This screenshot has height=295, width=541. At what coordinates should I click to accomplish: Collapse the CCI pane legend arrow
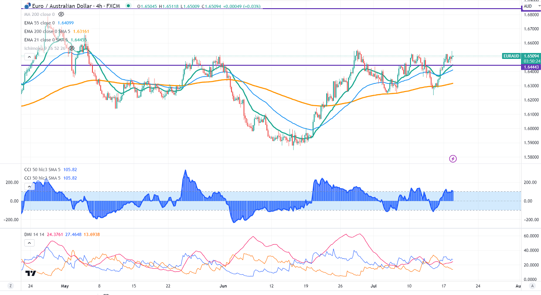(x=29, y=187)
